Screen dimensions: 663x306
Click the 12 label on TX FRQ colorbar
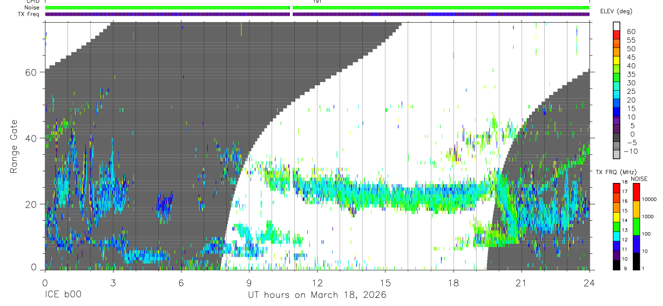click(x=624, y=240)
